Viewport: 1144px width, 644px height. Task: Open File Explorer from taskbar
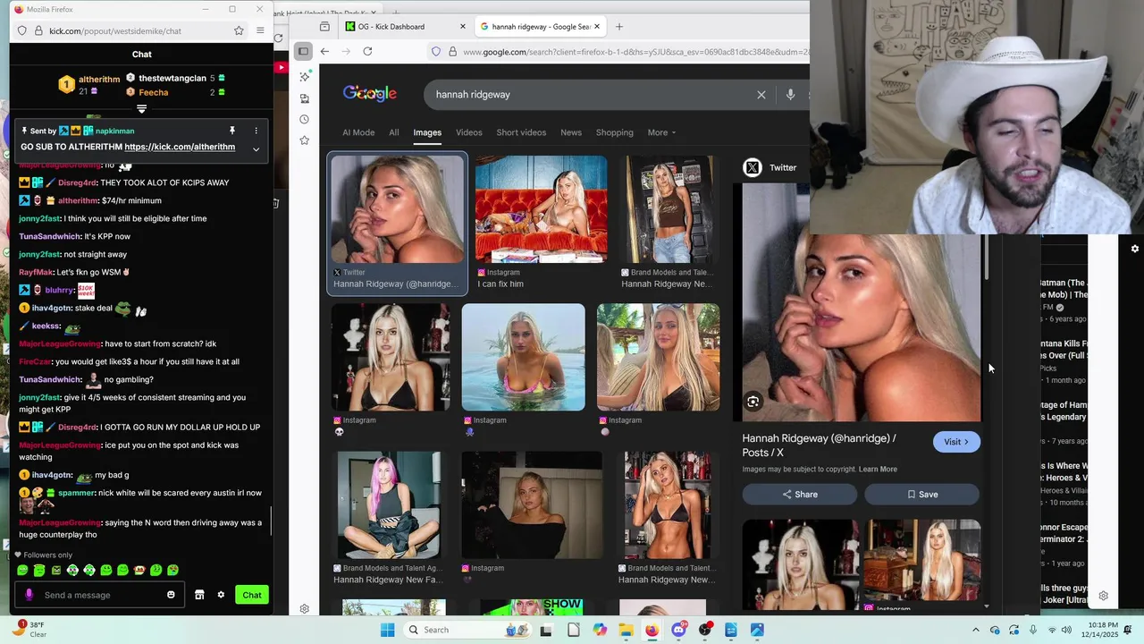tap(626, 630)
